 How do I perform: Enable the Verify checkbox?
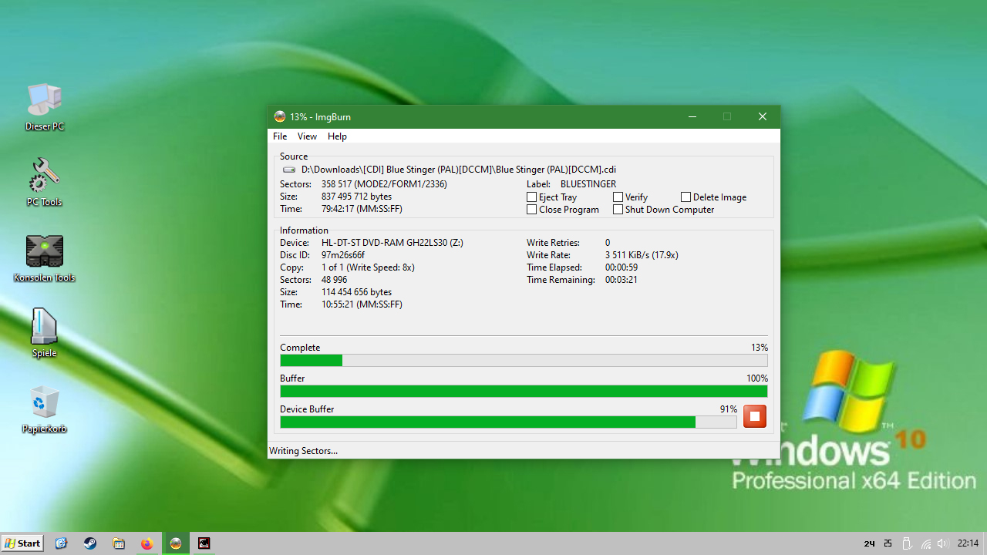tap(618, 197)
